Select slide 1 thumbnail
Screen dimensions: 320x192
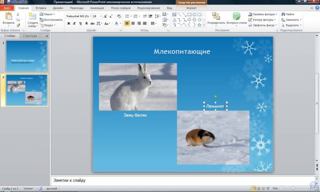coord(27,56)
